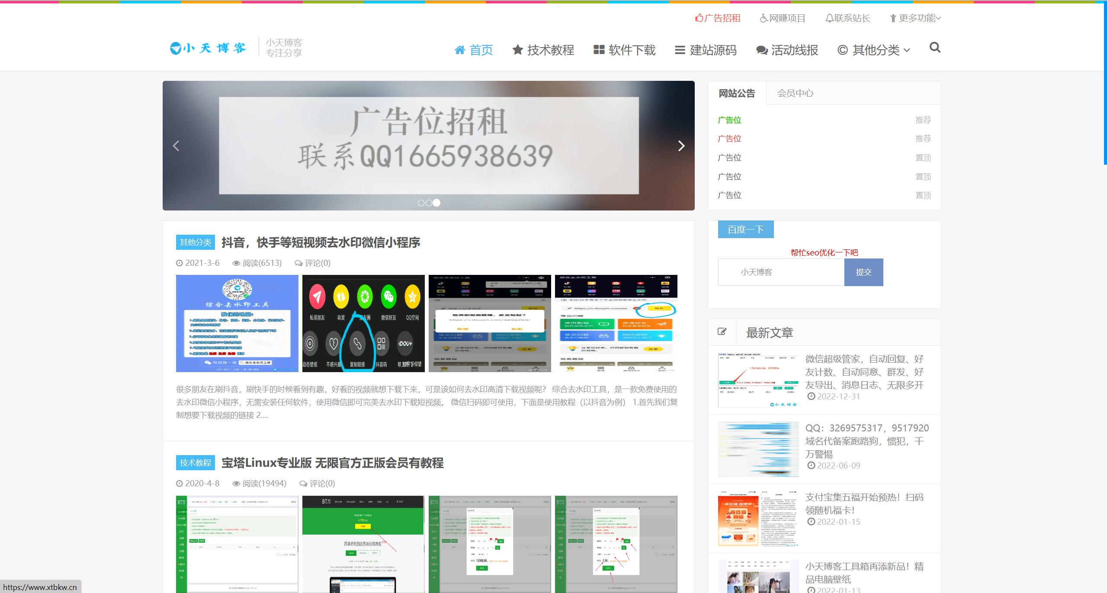The height and width of the screenshot is (593, 1107).
Task: Open article about 域名代备案跑路狗
Action: pos(867,441)
